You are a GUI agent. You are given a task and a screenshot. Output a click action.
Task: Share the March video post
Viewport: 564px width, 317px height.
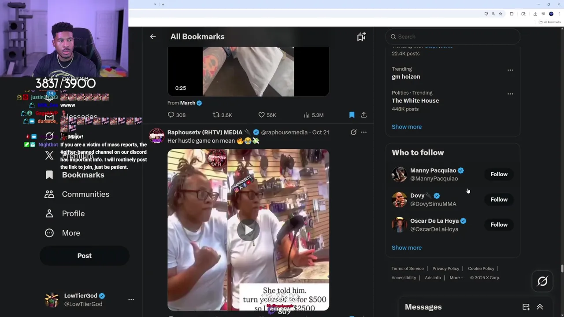click(364, 115)
